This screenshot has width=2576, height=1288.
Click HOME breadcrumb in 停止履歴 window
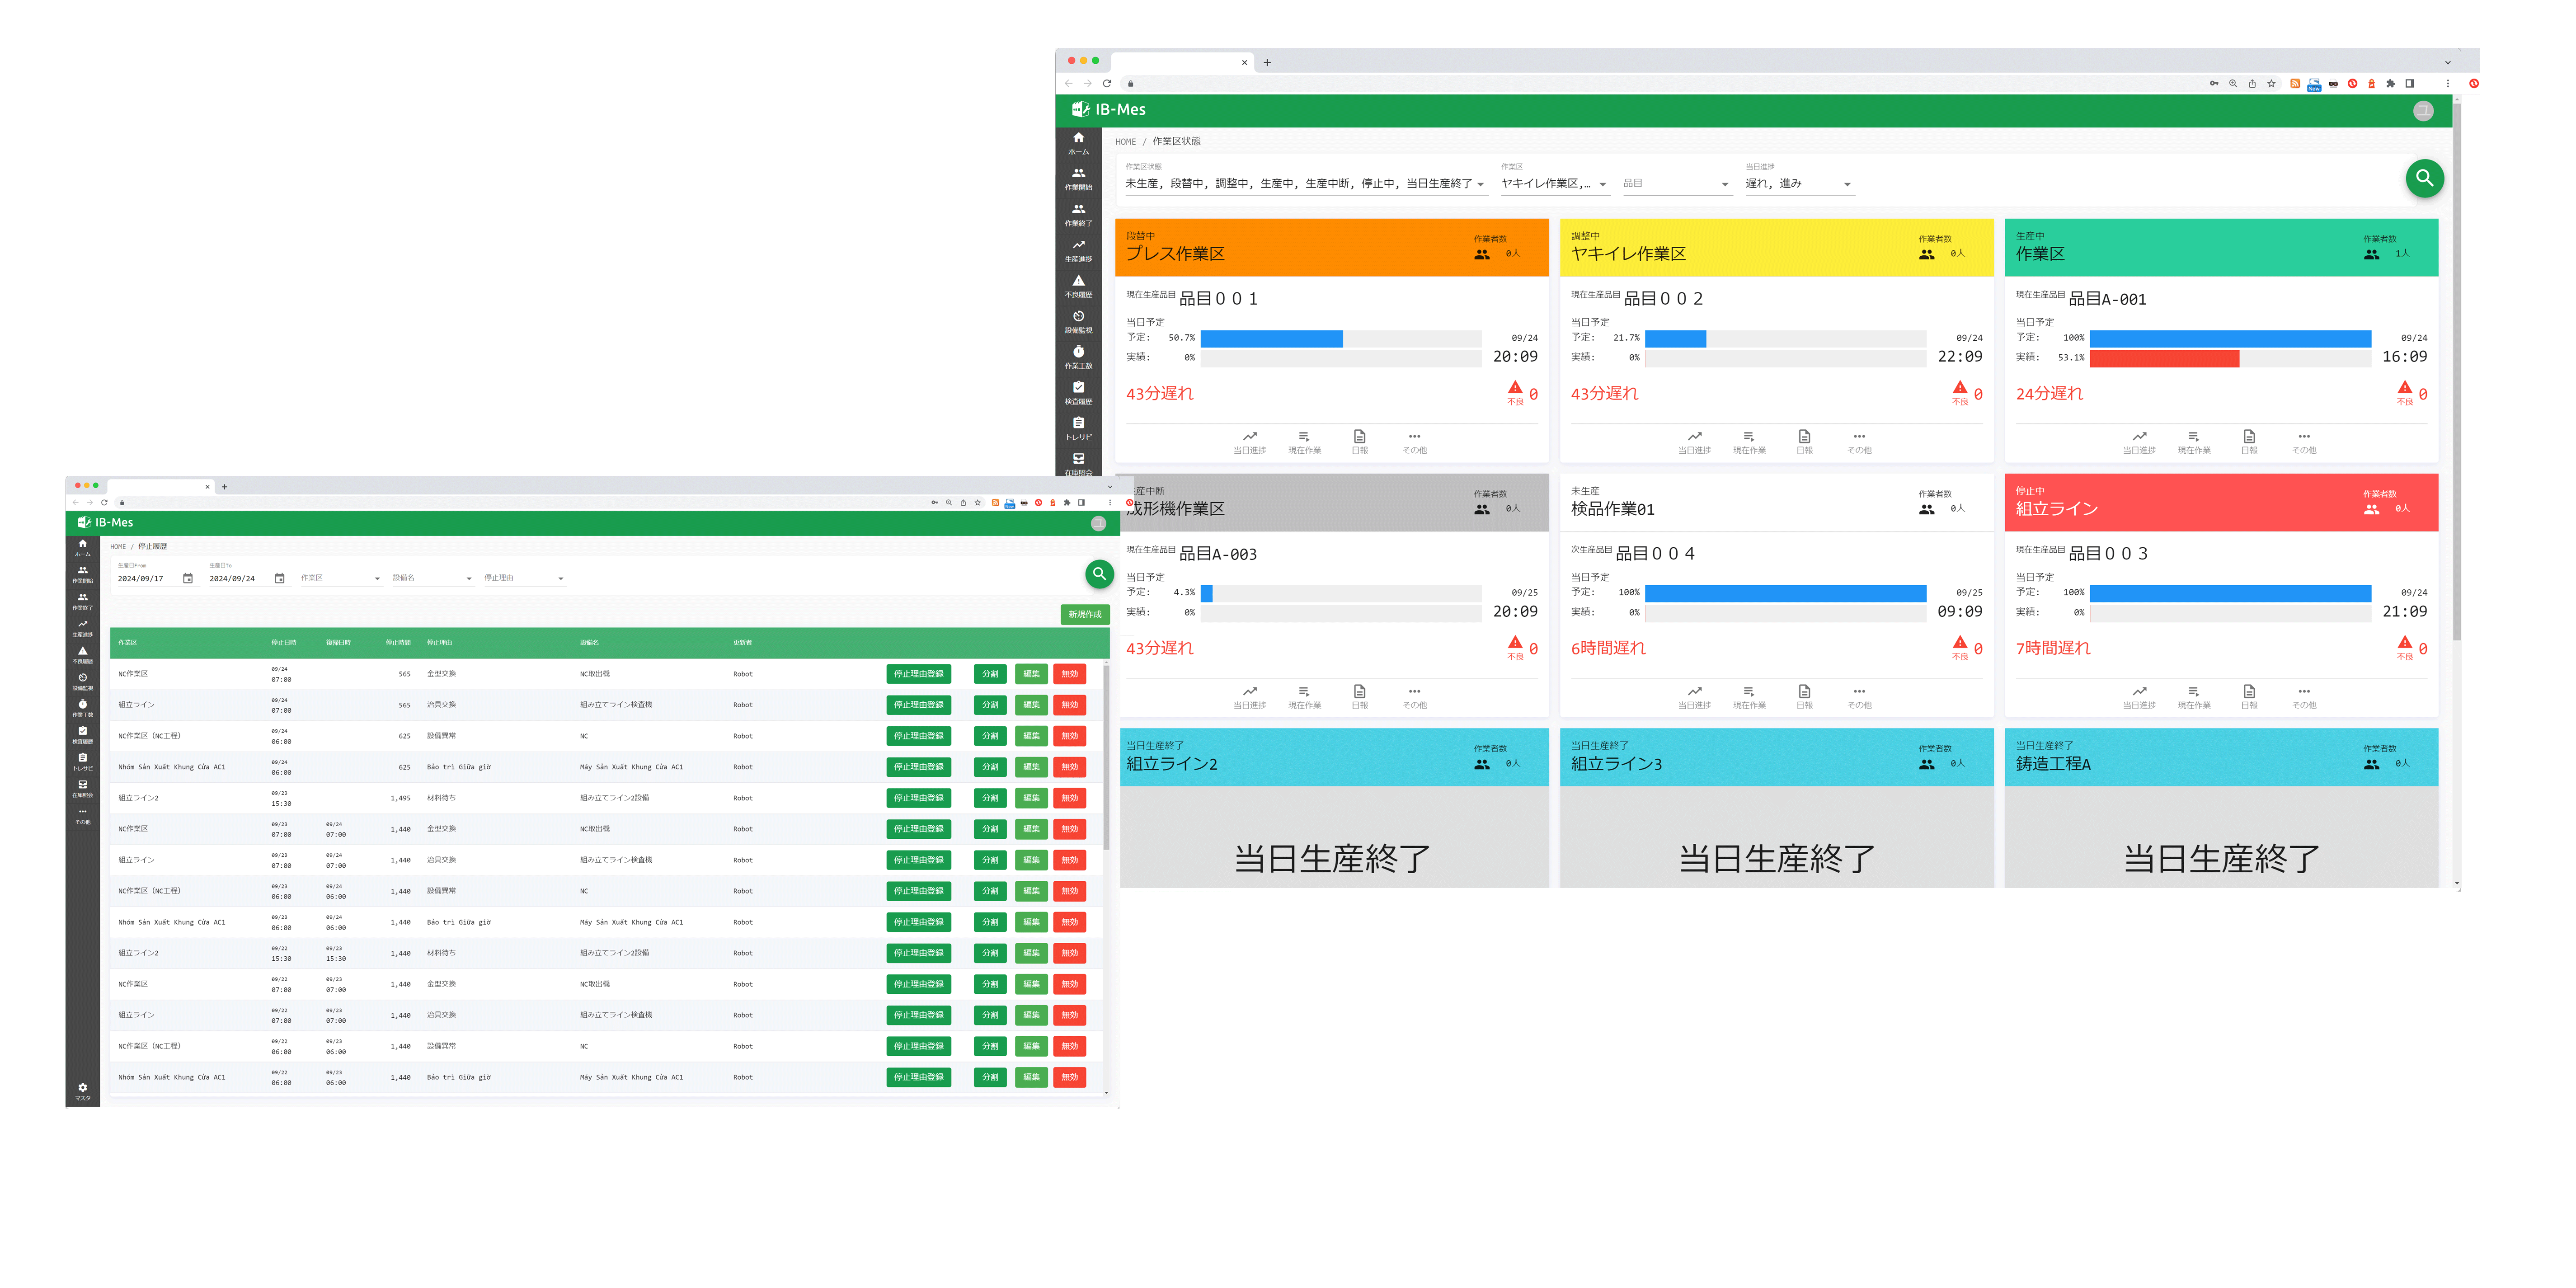click(118, 547)
